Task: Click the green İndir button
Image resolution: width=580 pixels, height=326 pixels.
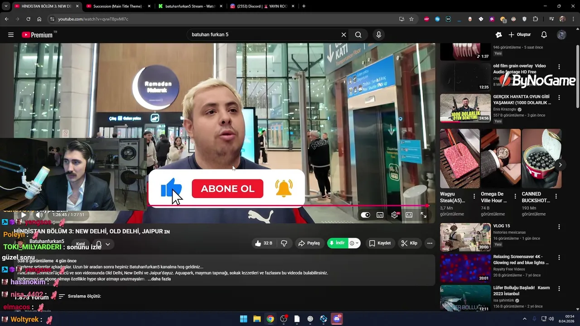Action: pos(337,243)
